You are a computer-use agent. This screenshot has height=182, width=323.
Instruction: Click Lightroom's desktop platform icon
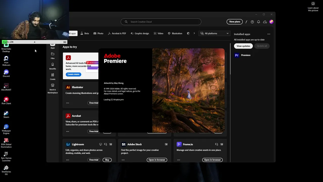[100, 144]
